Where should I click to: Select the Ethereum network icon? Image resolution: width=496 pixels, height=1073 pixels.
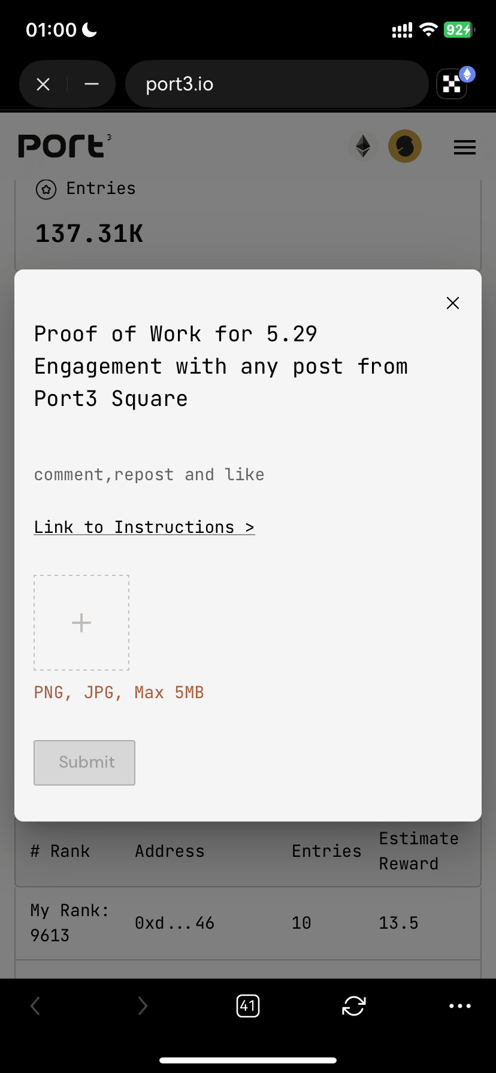pos(363,146)
